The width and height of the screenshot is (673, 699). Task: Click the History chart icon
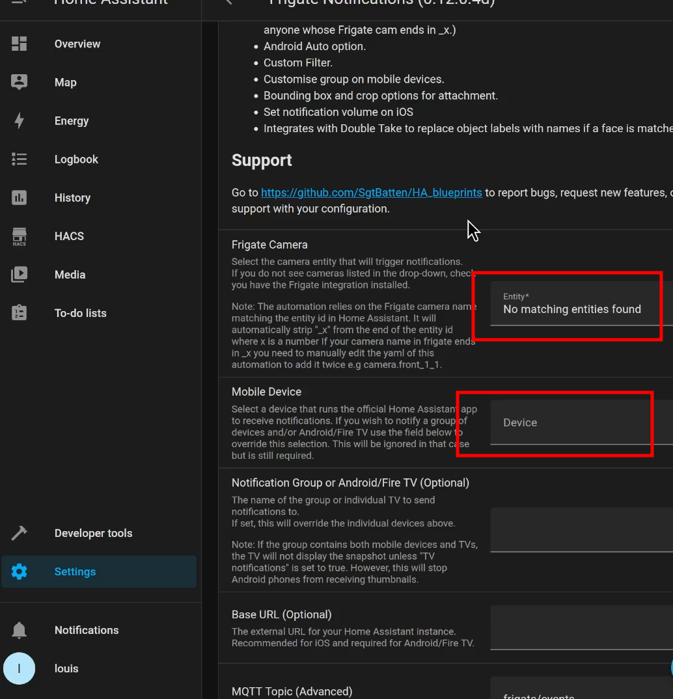tap(19, 197)
